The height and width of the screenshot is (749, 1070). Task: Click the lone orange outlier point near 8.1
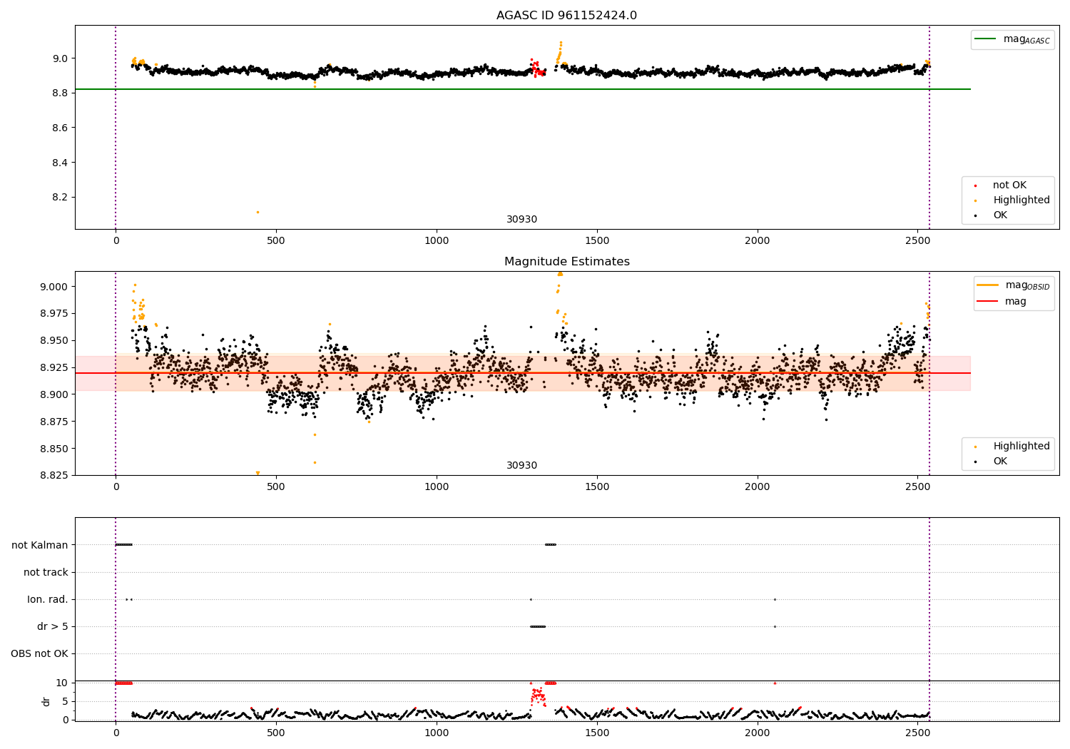(258, 212)
